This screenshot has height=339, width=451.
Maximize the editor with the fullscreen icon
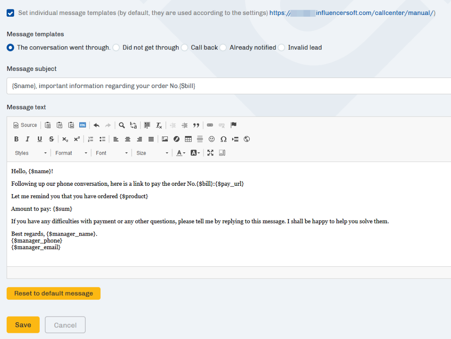coord(210,153)
